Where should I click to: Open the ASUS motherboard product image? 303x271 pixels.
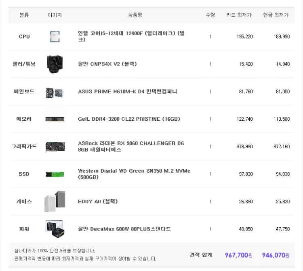pos(55,92)
